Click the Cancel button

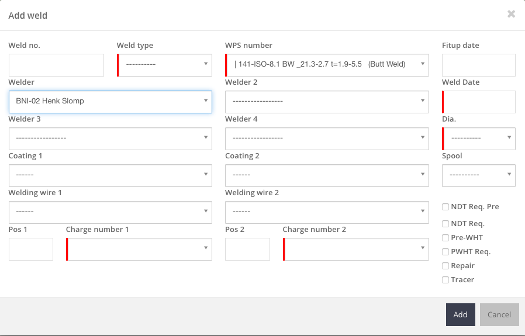(x=499, y=314)
